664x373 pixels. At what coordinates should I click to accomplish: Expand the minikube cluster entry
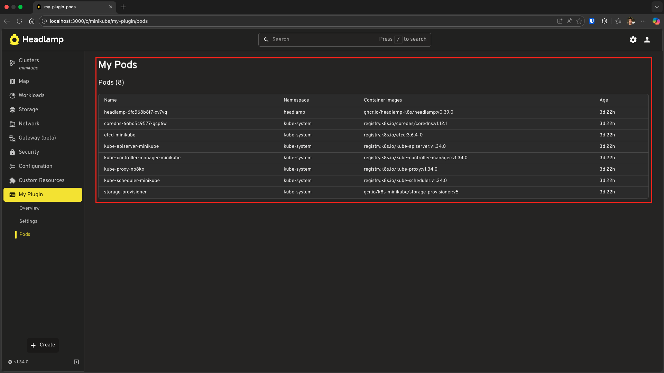click(x=29, y=68)
